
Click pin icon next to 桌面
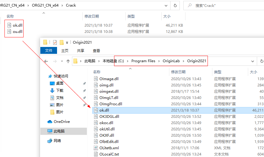click(84, 83)
